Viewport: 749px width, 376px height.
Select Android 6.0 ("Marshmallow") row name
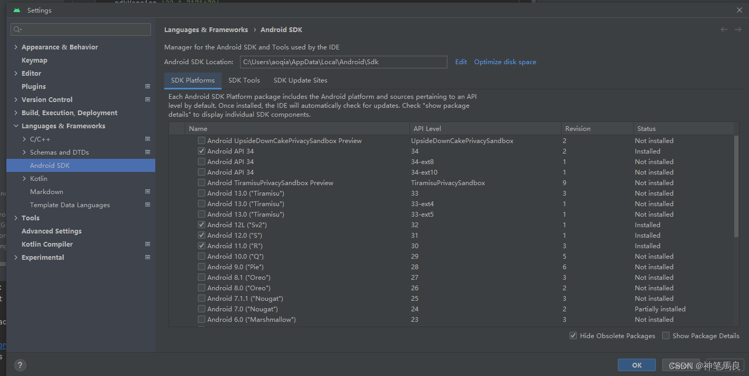252,319
